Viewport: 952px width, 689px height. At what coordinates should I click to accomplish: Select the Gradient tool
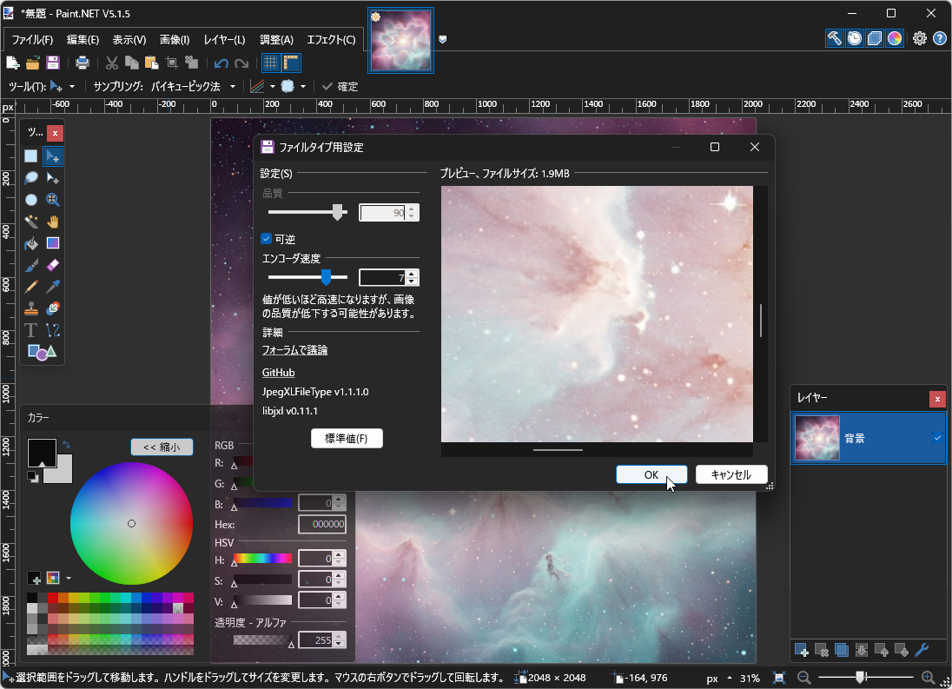click(52, 243)
